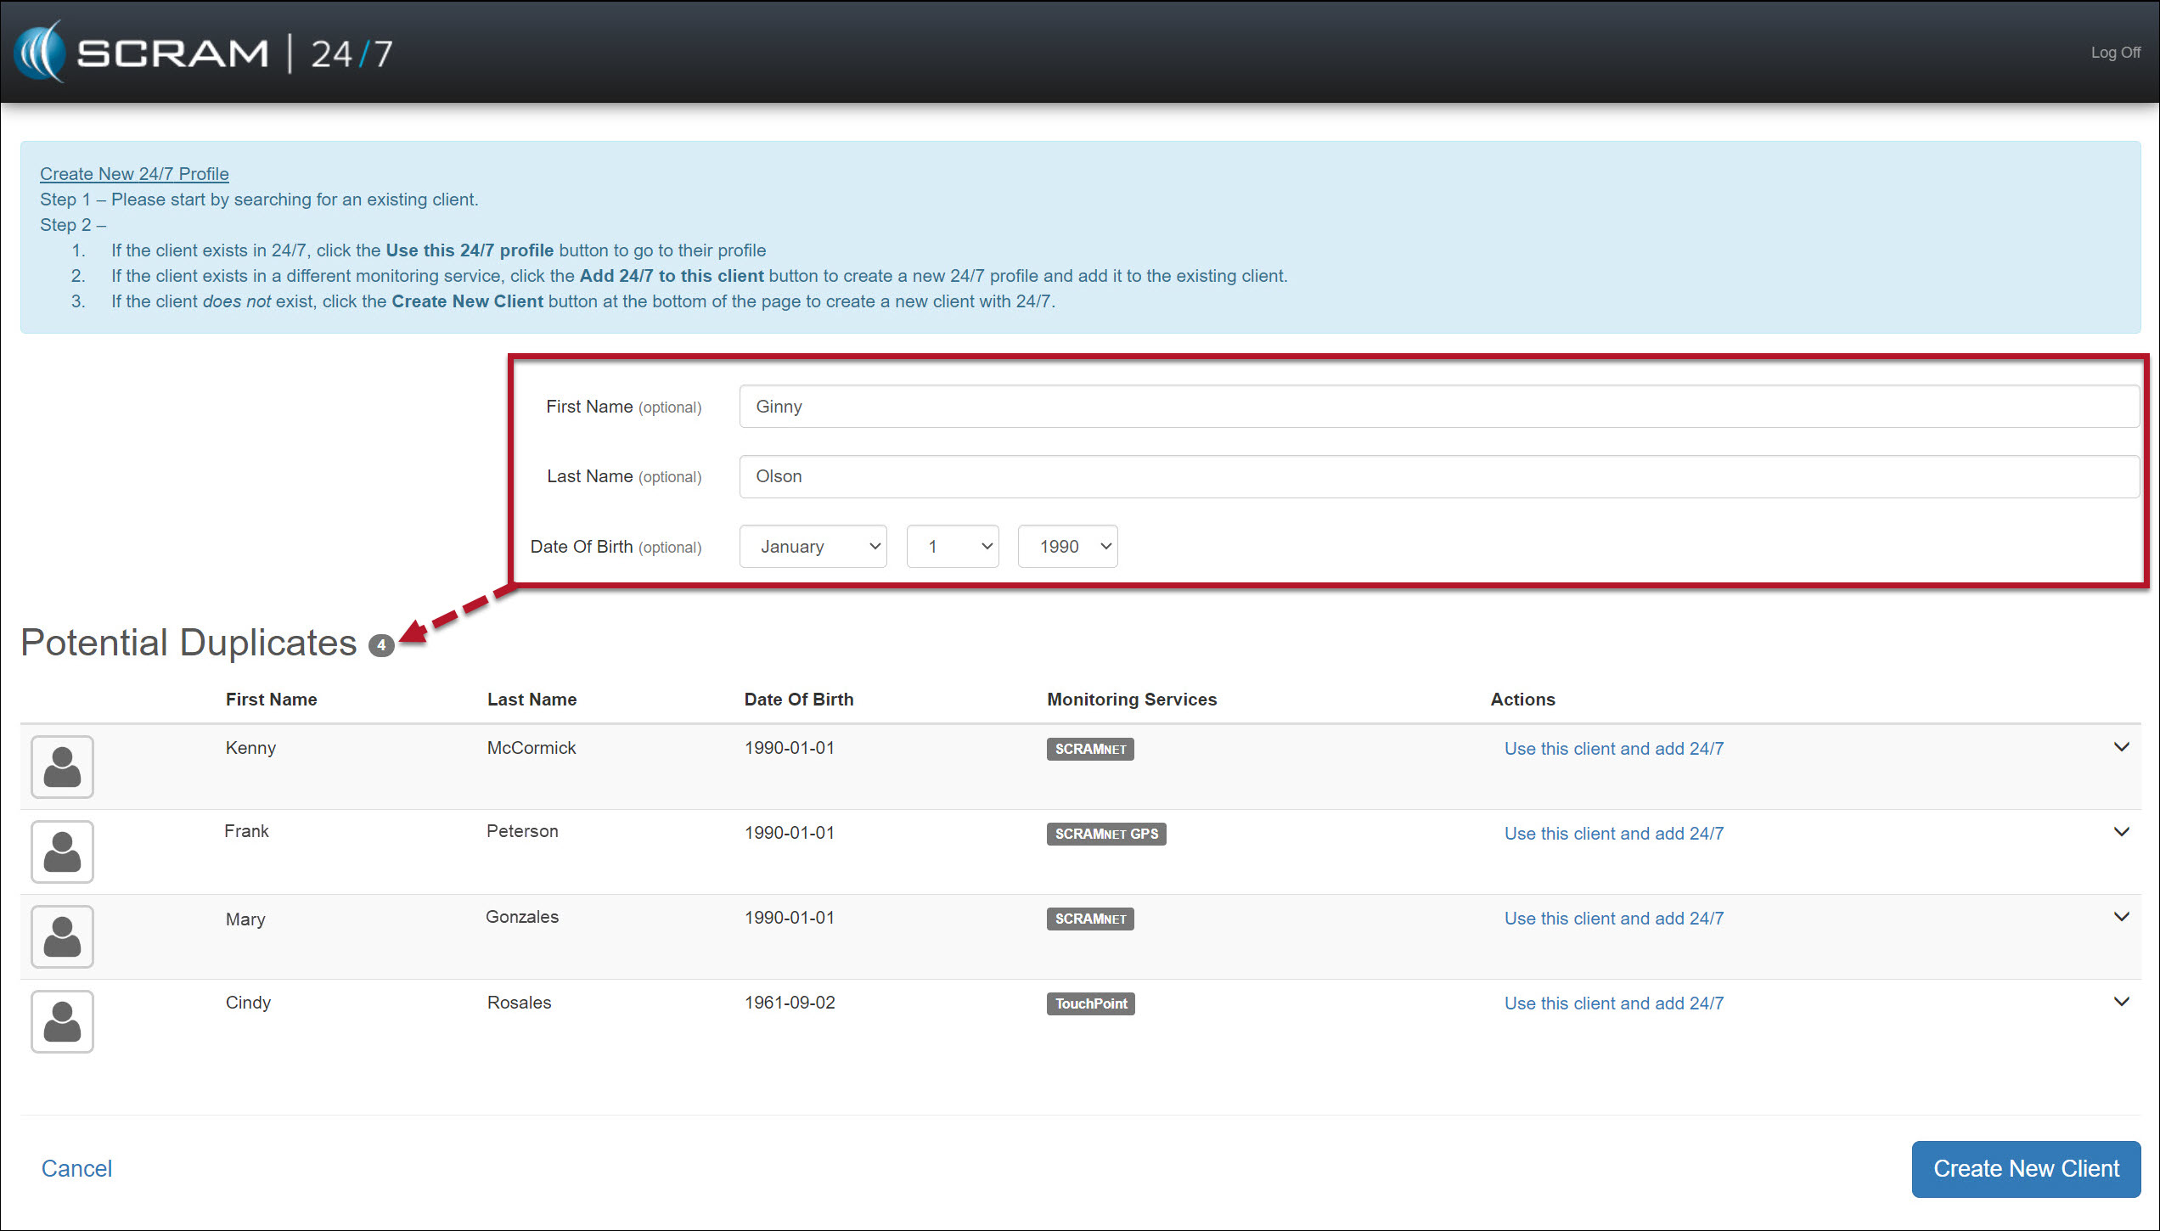Screen dimensions: 2160x1231
Task: Click the Potential Duplicates count badge
Action: coord(381,645)
